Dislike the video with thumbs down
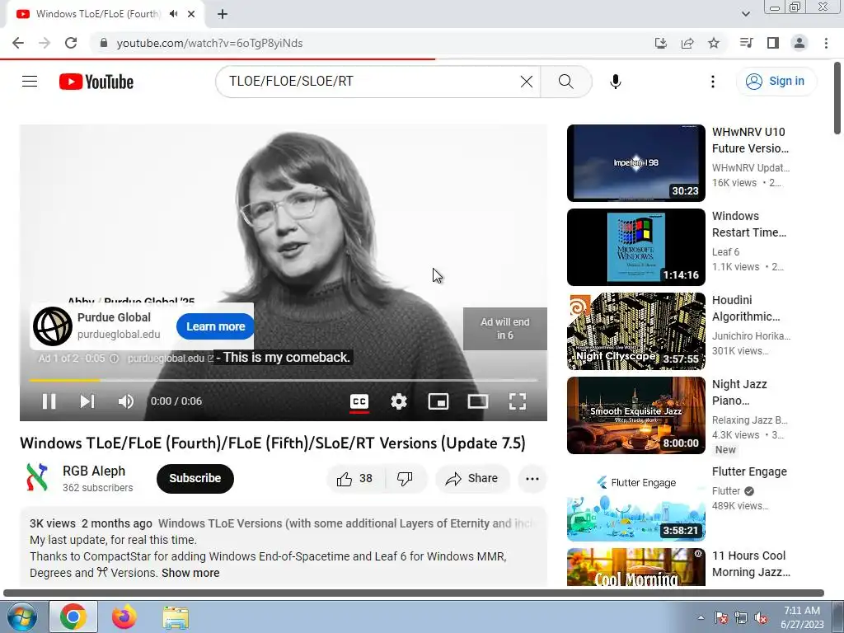Screen dimensions: 844x633 [405, 479]
